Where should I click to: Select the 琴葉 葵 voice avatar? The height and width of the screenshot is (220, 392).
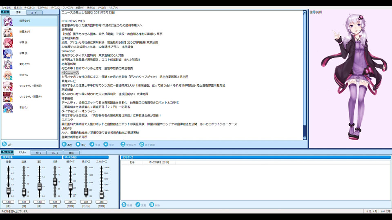click(8, 53)
